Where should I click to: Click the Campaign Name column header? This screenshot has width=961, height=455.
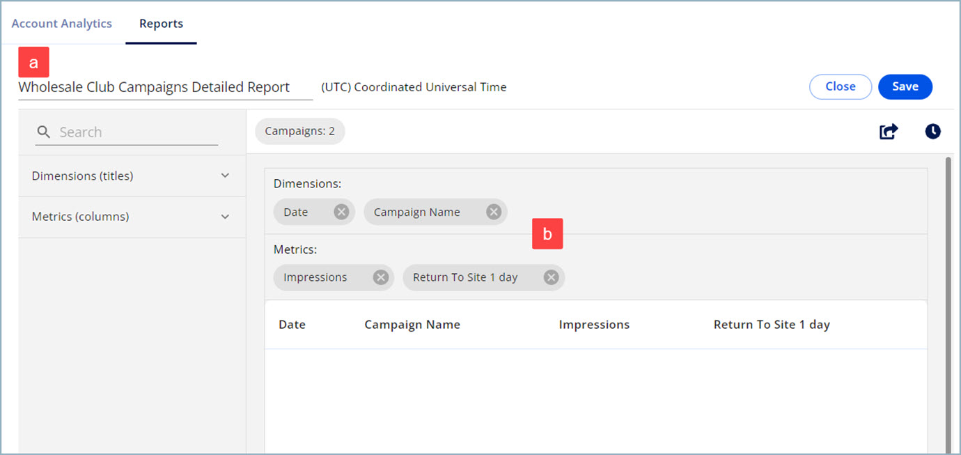click(412, 325)
